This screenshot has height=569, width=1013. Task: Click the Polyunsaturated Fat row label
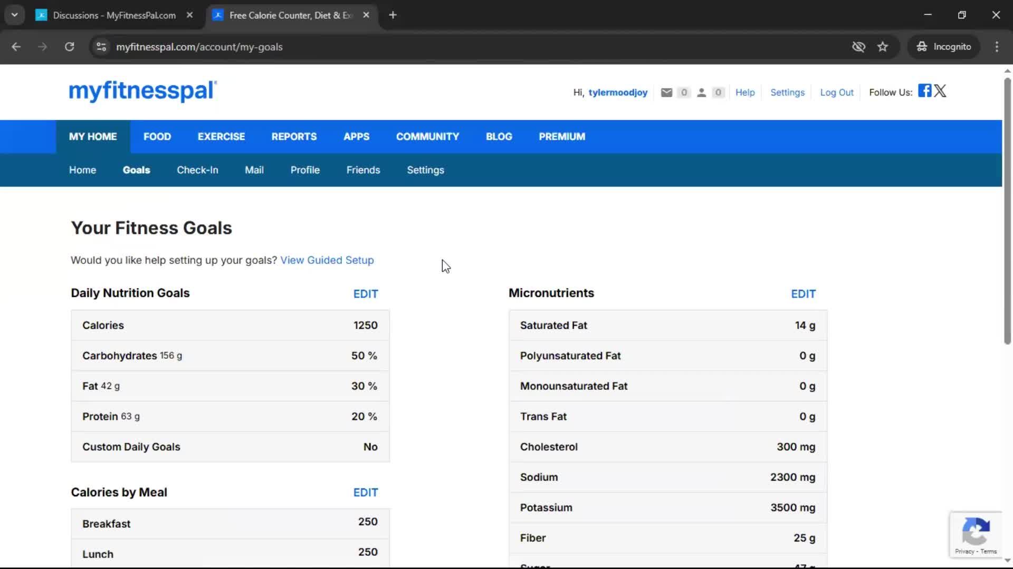[x=570, y=356]
